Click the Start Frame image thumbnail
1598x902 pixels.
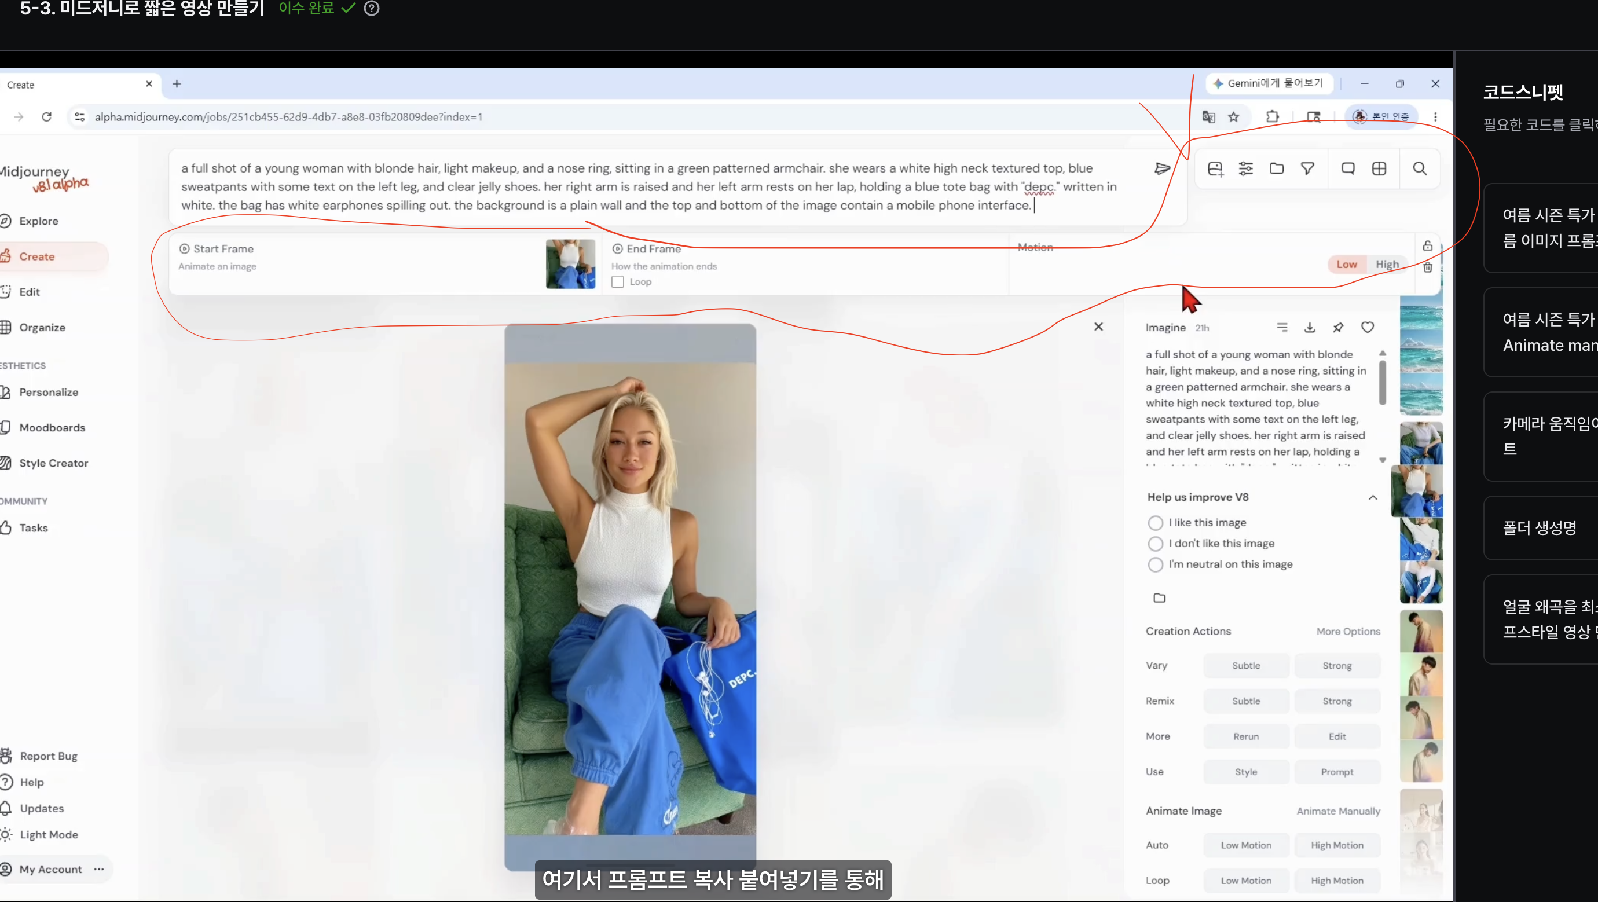tap(570, 263)
